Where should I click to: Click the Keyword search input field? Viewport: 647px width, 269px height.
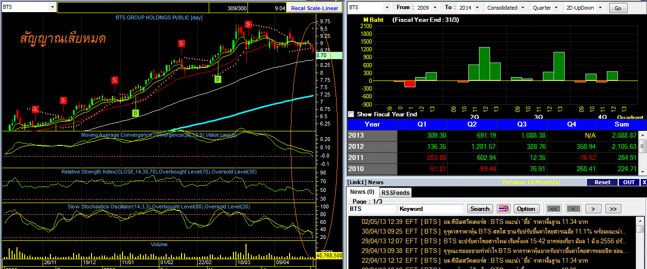coord(431,209)
